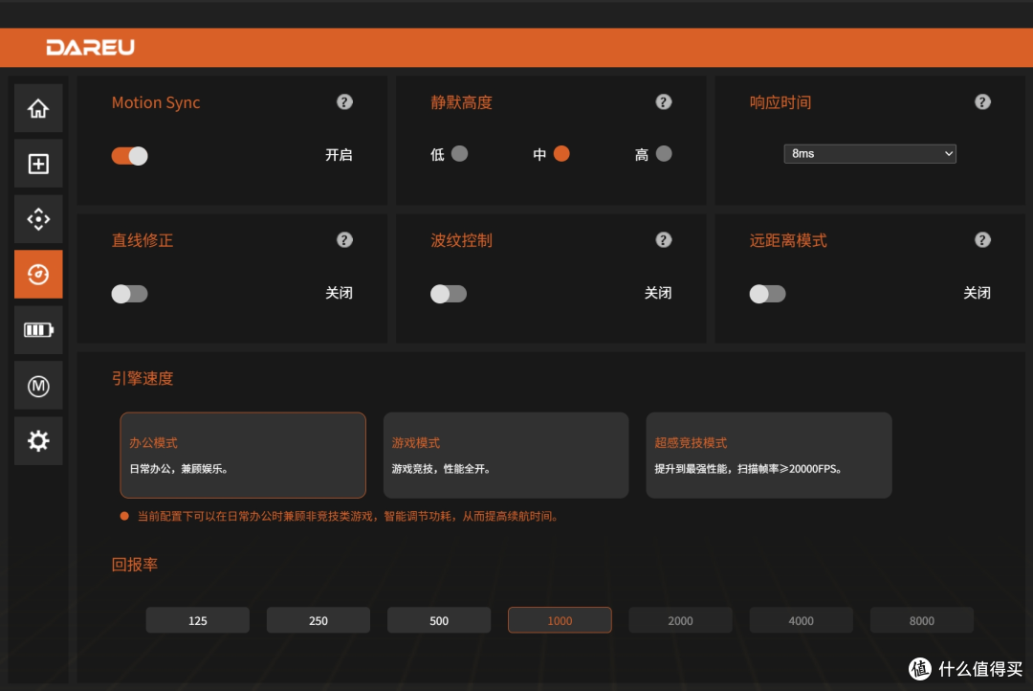Set polling rate to 2000
Screen dimensions: 1033x691
coord(681,620)
